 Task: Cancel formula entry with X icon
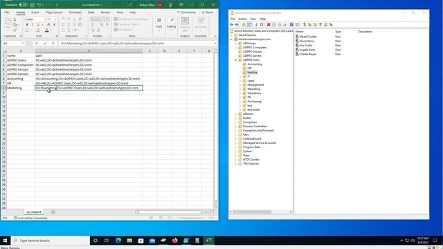[37, 44]
